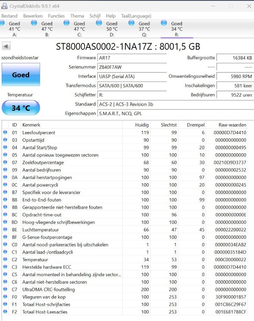Image resolution: width=254 pixels, height=321 pixels.
Task: Click the Standaard field ACS-2 | ACS-3
Action: pyautogui.click(x=176, y=104)
